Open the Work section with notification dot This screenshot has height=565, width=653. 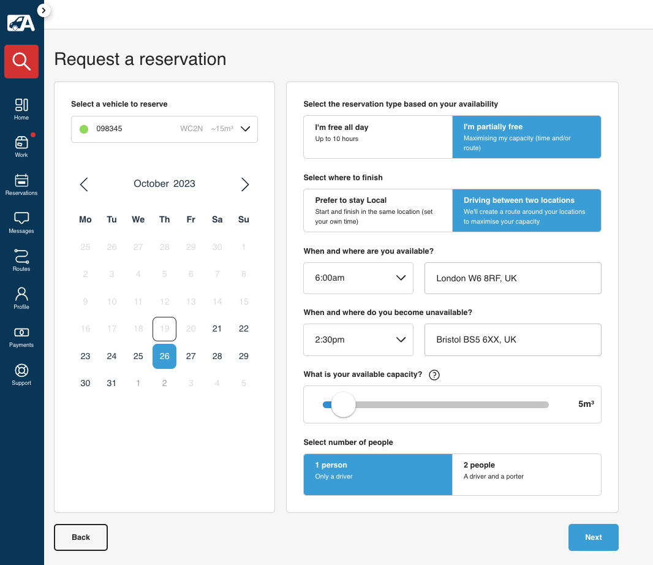[21, 145]
